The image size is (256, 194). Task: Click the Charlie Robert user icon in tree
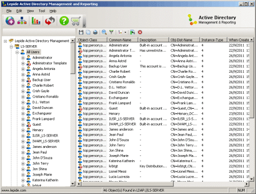point(28,86)
